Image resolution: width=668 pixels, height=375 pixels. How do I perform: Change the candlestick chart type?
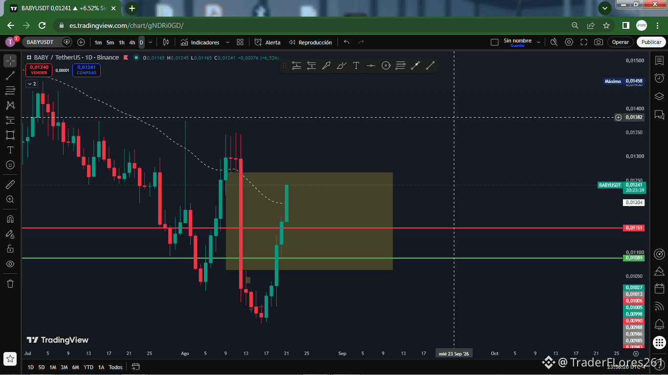click(x=166, y=42)
